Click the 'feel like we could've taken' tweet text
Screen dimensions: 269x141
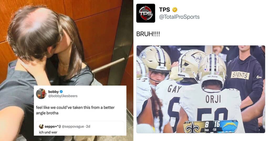point(75,110)
